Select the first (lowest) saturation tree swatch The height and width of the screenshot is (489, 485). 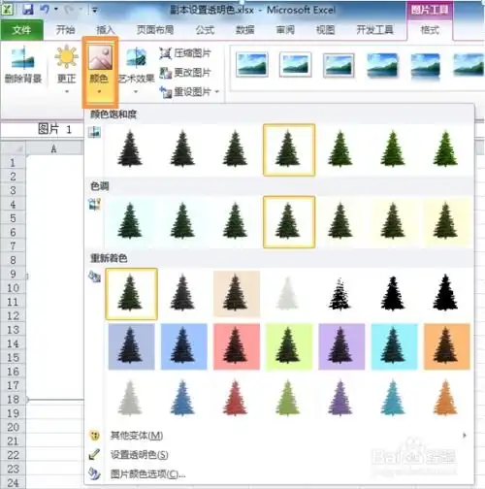point(130,149)
